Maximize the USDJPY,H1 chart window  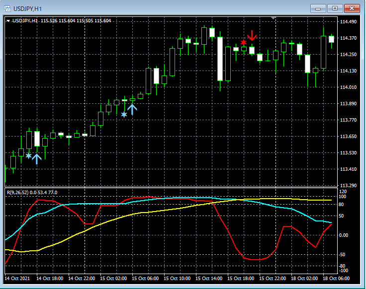[335, 8]
